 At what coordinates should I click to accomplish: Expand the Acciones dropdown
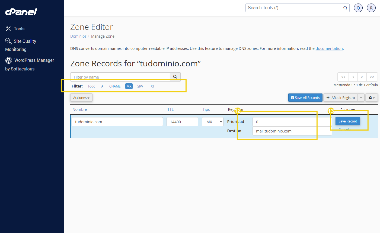pos(81,98)
